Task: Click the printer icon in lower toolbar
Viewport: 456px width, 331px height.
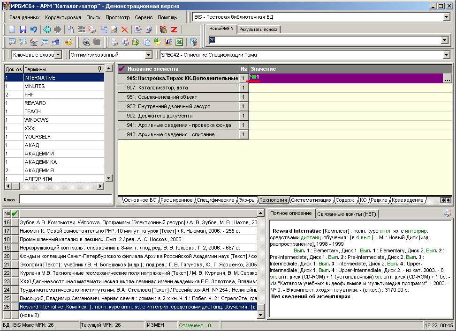Action: click(114, 42)
